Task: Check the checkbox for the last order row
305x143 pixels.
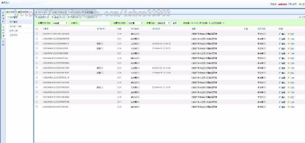Action: tap(37, 107)
